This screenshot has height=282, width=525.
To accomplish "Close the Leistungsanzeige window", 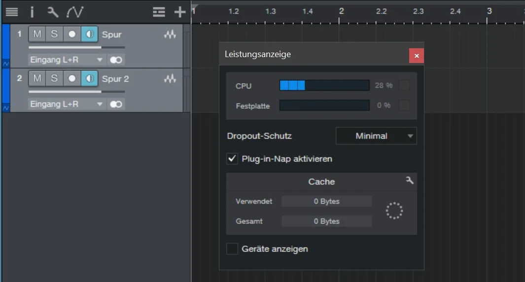I will coord(417,56).
